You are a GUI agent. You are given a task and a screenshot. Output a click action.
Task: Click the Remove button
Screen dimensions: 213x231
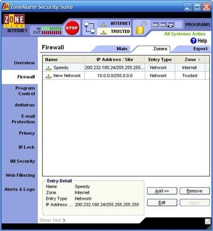point(195,191)
